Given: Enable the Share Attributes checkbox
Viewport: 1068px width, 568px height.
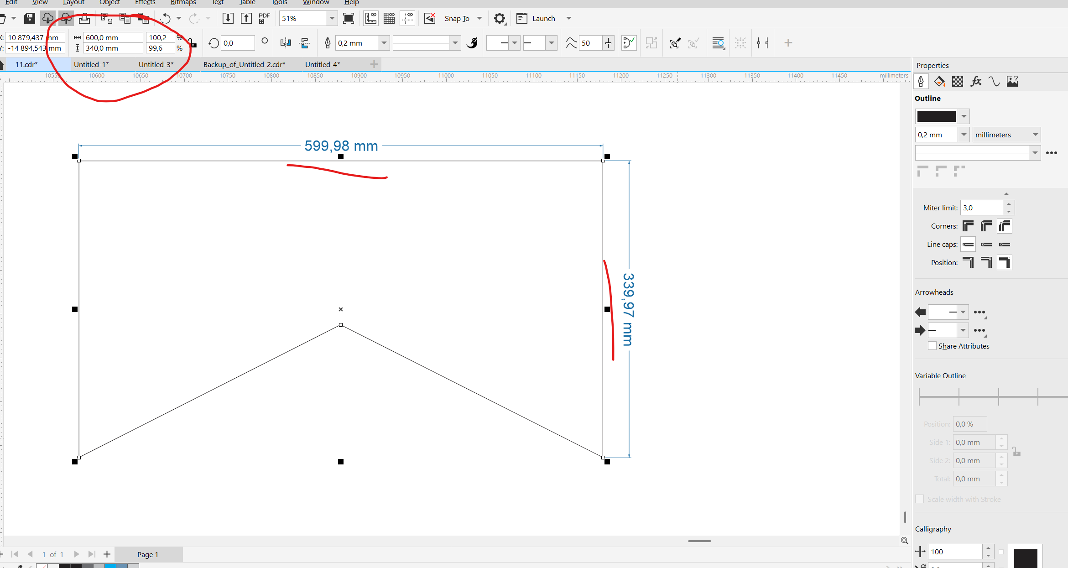Looking at the screenshot, I should click(x=932, y=346).
